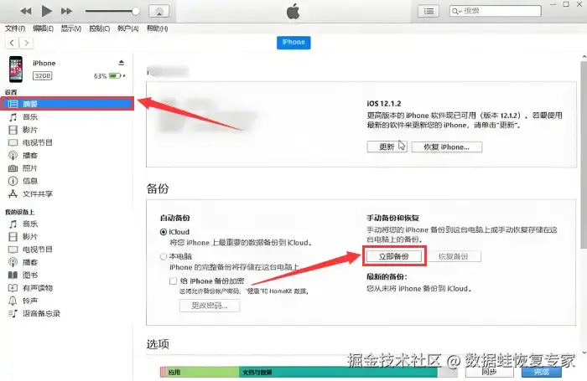Image resolution: width=587 pixels, height=381 pixels.
Task: Open 音乐 under the settings section
Action: pos(30,117)
